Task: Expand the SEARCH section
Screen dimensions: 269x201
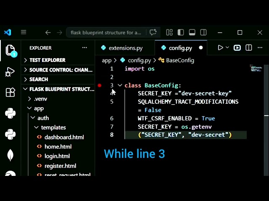Action: 58,79
